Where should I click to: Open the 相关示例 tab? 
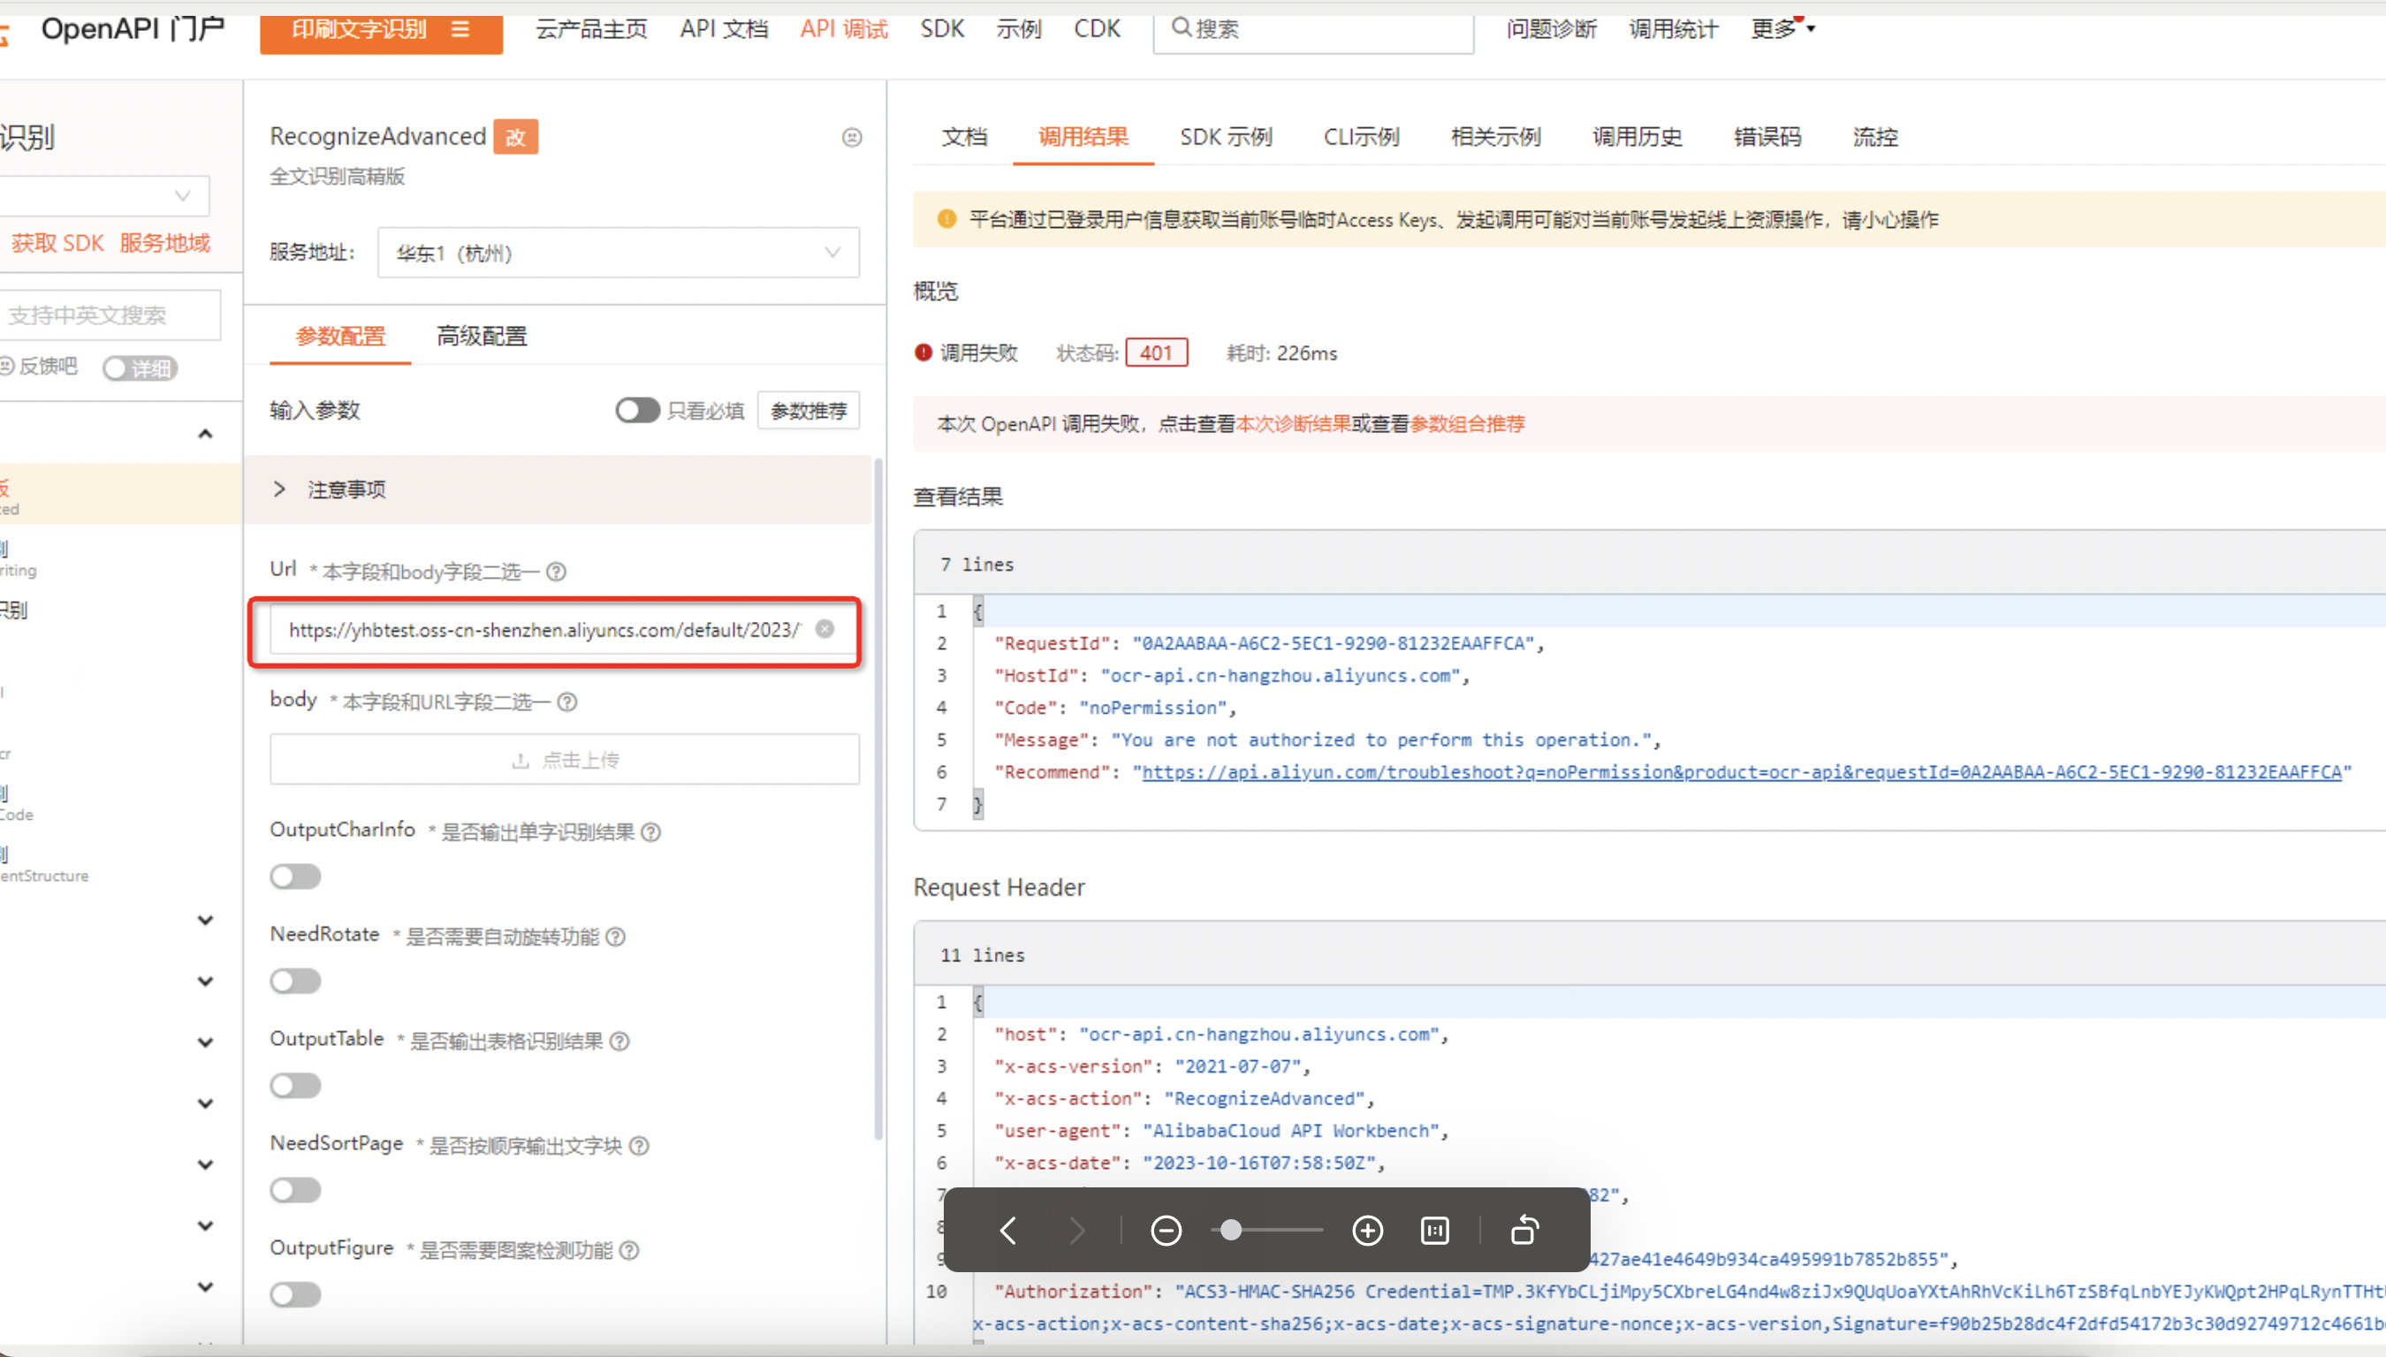click(x=1496, y=137)
